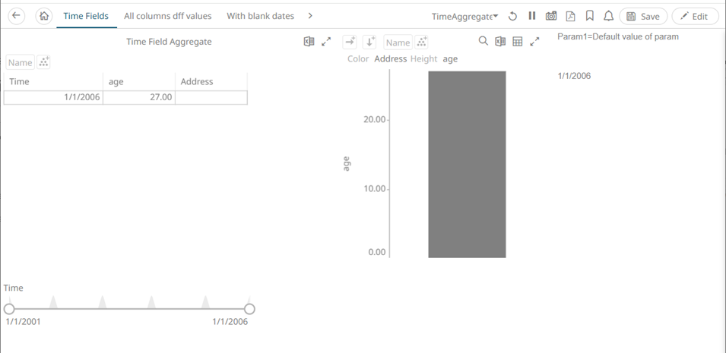Image resolution: width=726 pixels, height=353 pixels.
Task: Click the Time label above the slider
Action: click(x=14, y=288)
